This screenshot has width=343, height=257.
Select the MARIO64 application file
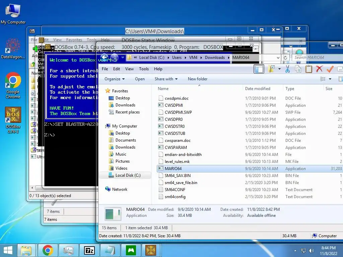(x=250, y=169)
